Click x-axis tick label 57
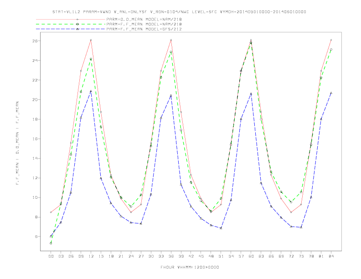Screen dimensions: 361x279 tap(241, 256)
